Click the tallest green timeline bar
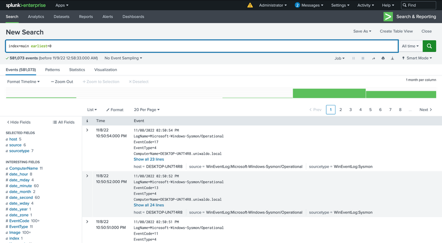Viewport: 442px width, 243px height. (329, 93)
